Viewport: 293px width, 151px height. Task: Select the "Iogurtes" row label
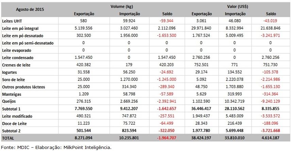(x=10, y=72)
